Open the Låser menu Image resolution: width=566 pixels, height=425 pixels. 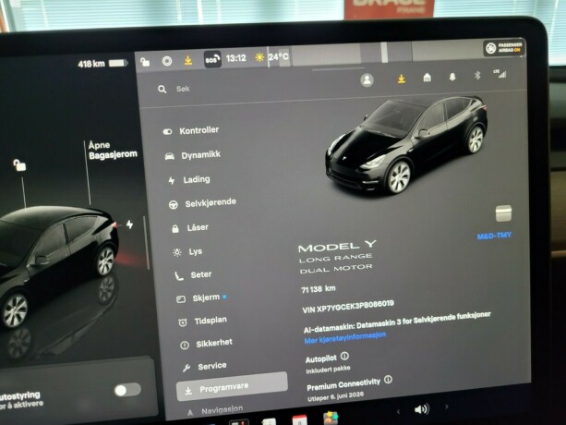coord(190,228)
